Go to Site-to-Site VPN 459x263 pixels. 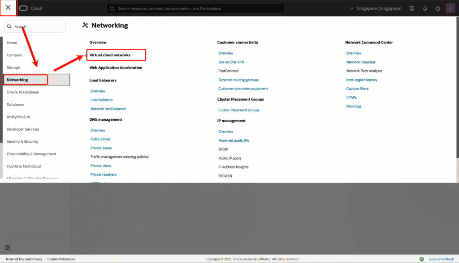click(x=231, y=62)
